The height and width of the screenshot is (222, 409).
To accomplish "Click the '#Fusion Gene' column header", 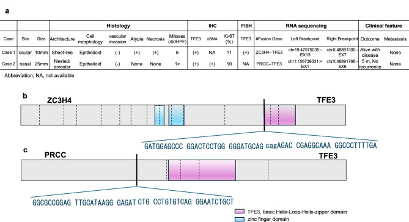I will coord(269,39).
